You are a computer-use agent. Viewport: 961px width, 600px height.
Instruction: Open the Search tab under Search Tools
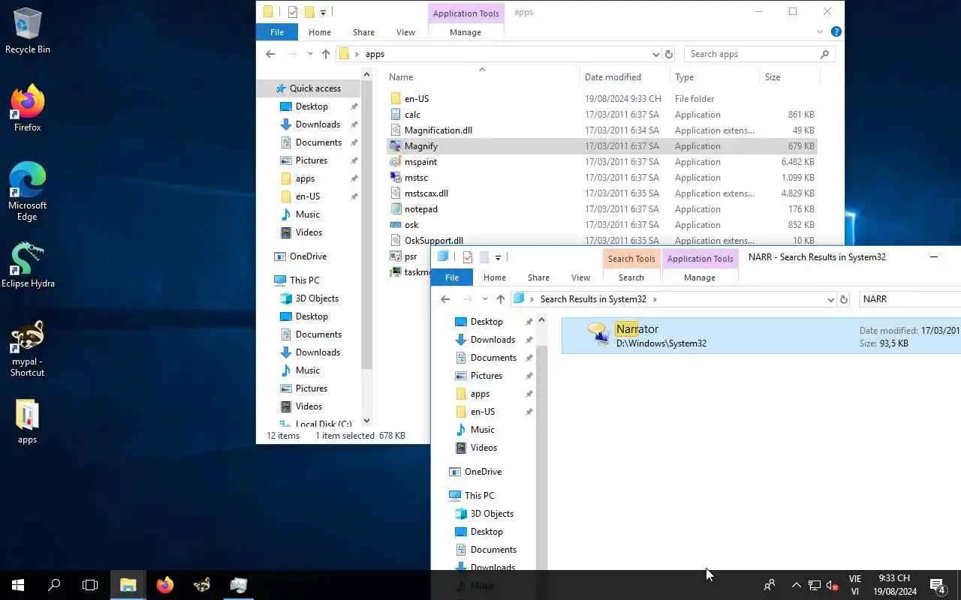pyautogui.click(x=631, y=277)
